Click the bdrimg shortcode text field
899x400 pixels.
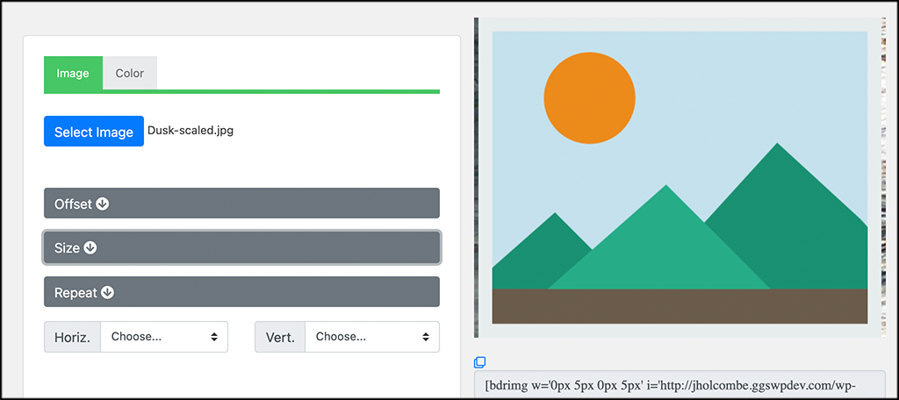click(680, 384)
